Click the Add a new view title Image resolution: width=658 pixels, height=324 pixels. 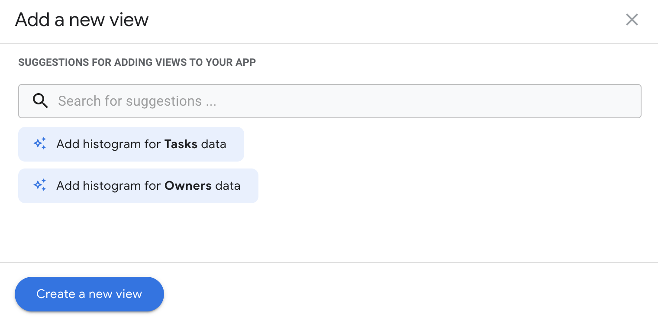point(82,20)
